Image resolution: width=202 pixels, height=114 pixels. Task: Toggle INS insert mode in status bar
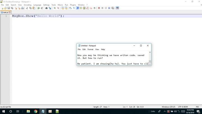pyautogui.click(x=197, y=107)
